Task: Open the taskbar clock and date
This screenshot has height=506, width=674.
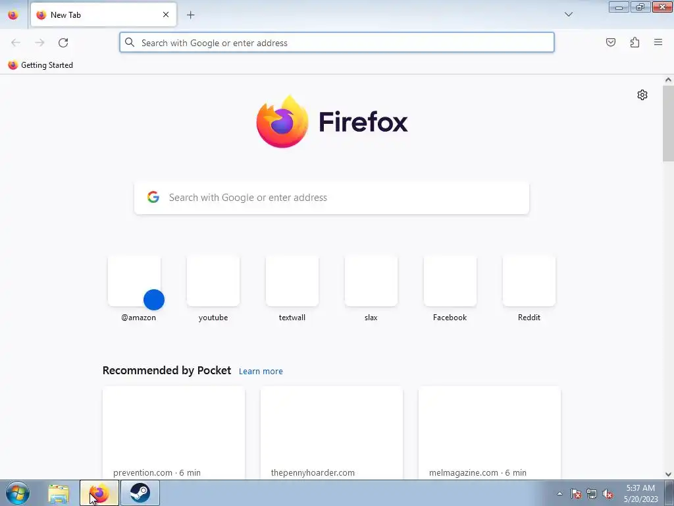Action: click(x=640, y=493)
